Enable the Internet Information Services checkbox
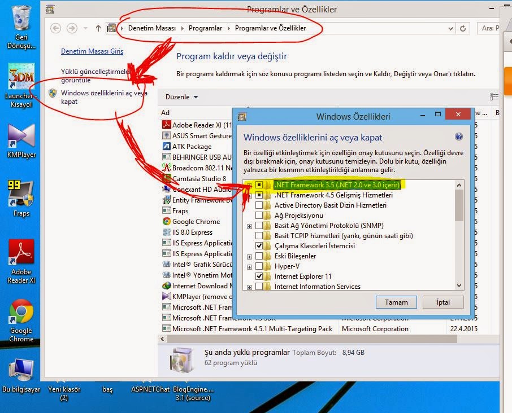Image resolution: width=512 pixels, height=413 pixels. [259, 286]
